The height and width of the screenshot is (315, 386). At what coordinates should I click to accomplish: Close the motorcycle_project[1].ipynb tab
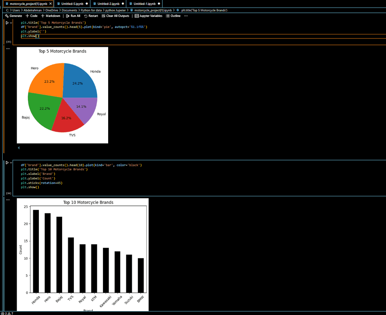pyautogui.click(x=51, y=4)
